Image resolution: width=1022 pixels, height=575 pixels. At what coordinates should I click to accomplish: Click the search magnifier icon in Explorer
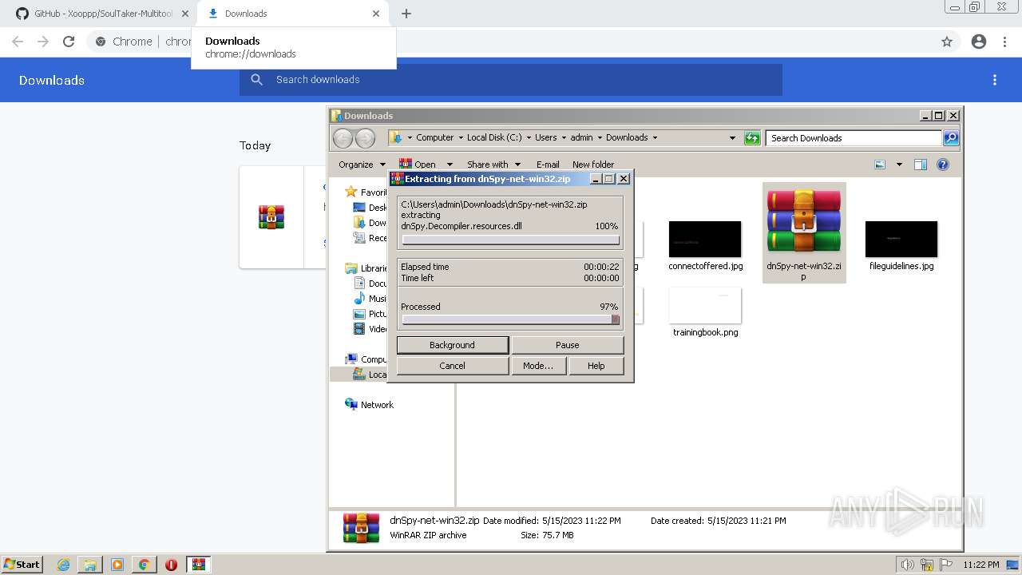point(951,138)
